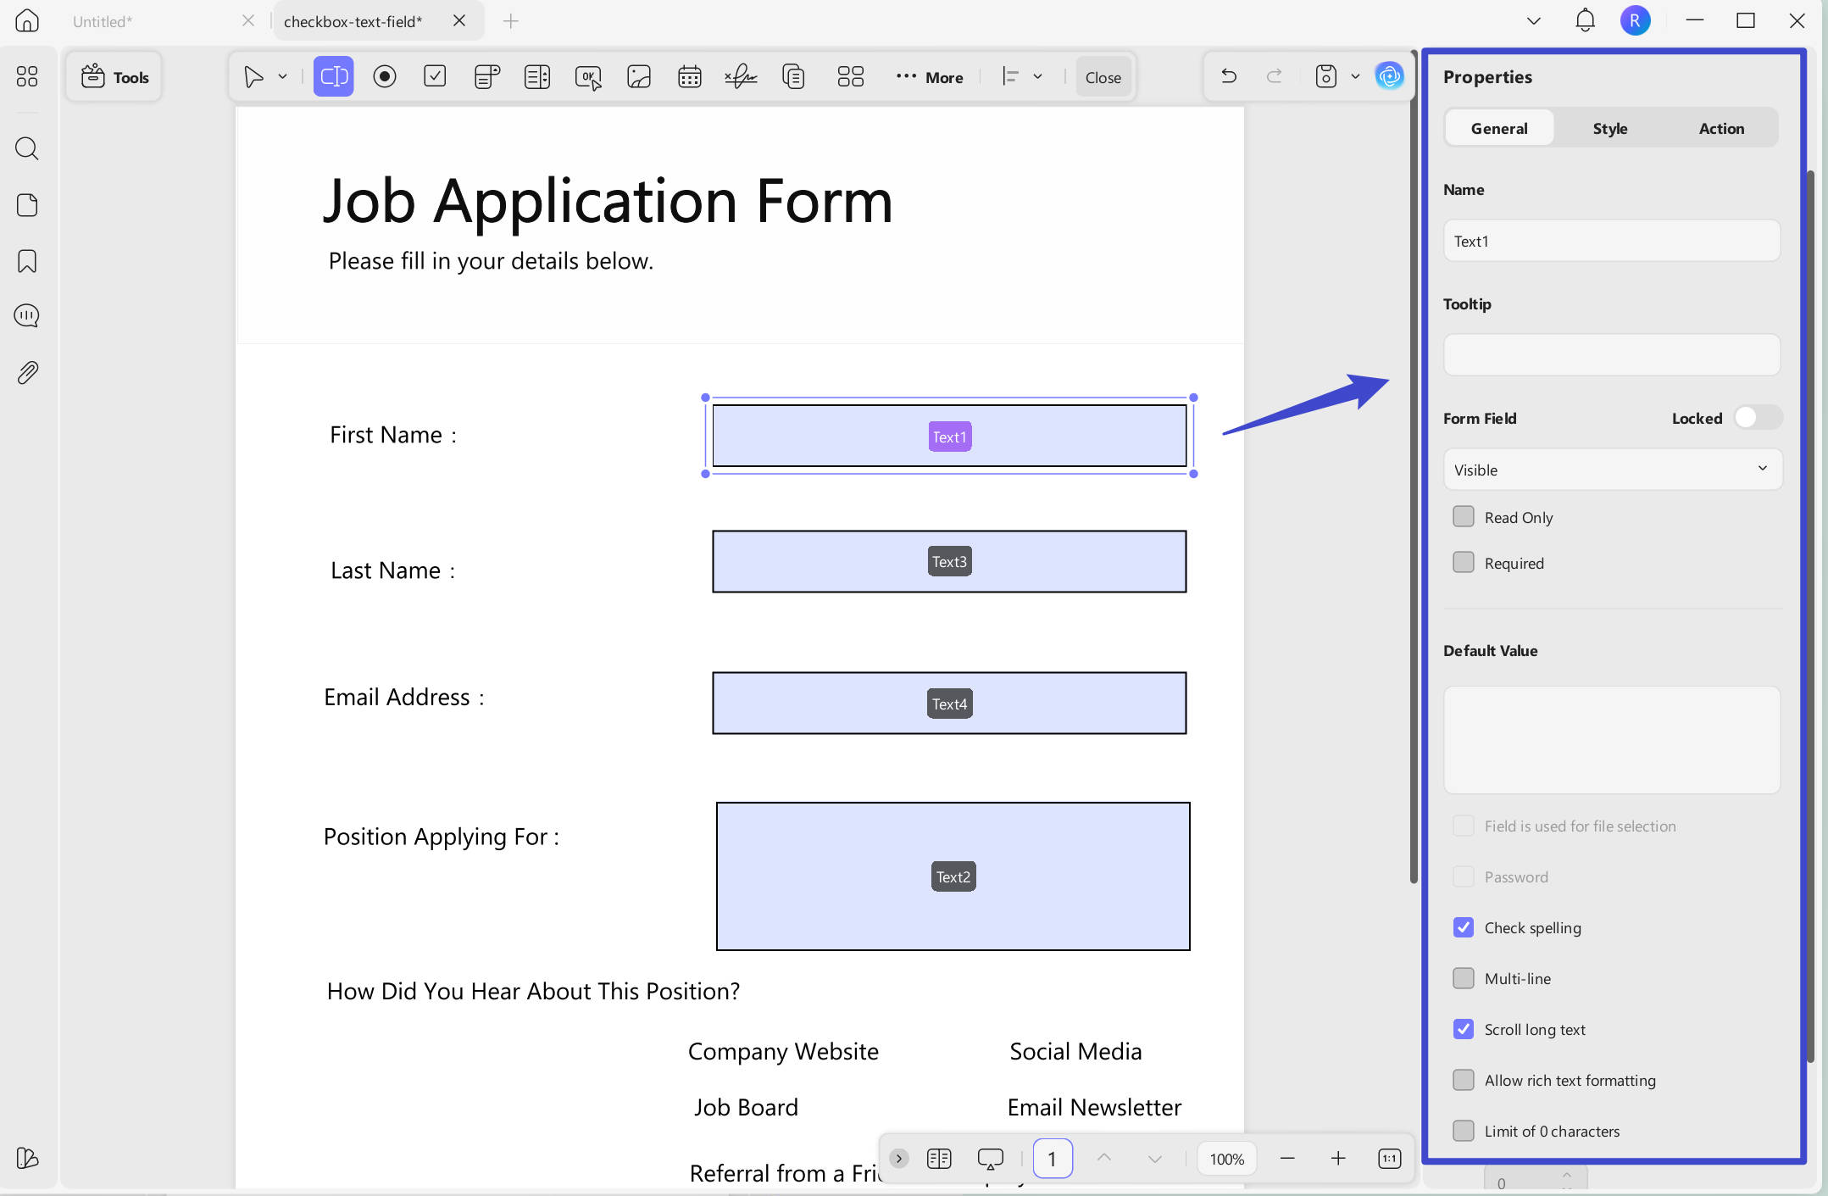Screen dimensions: 1828x1196
Task: Click the Tooltip input field
Action: pos(1612,355)
